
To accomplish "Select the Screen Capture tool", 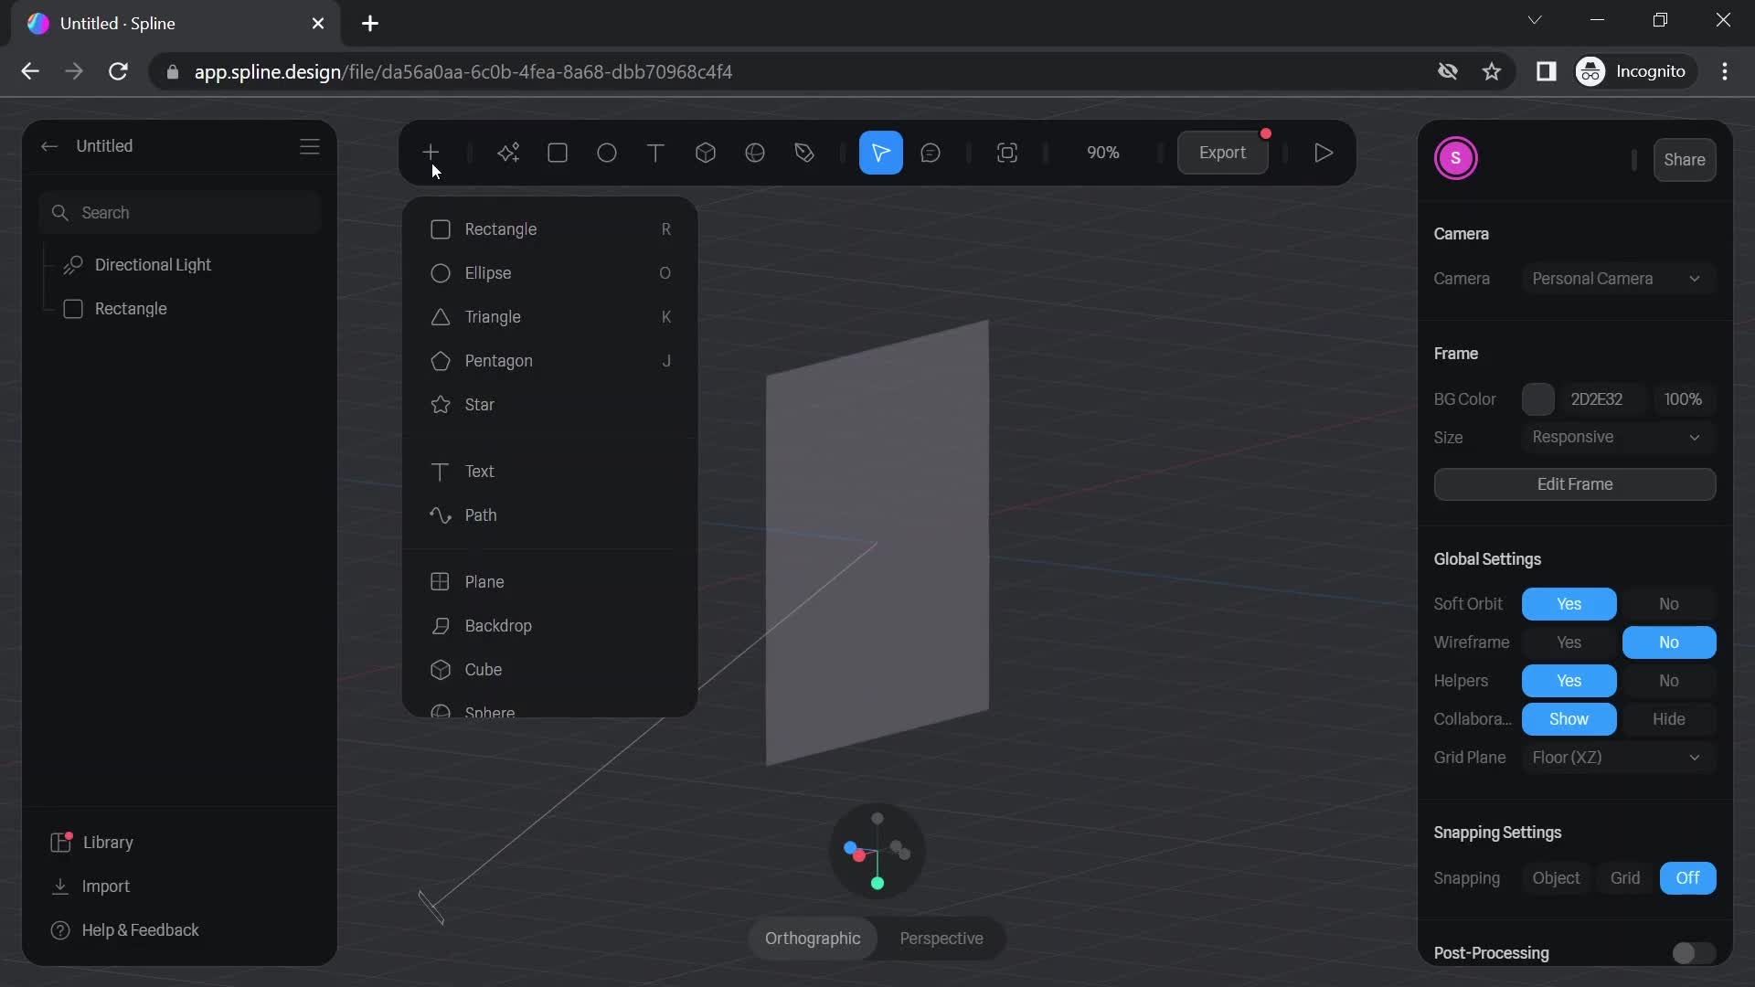I will [1006, 153].
